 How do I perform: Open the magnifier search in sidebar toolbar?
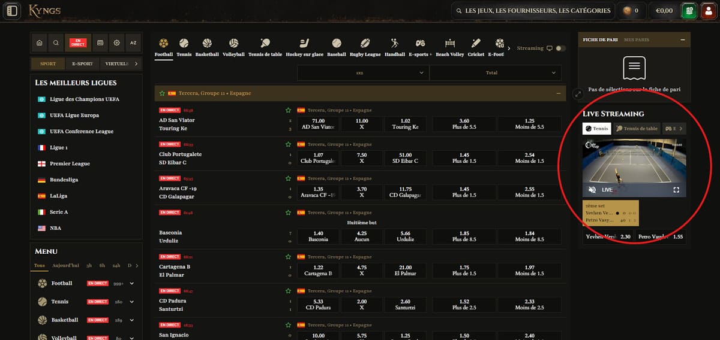[x=56, y=42]
